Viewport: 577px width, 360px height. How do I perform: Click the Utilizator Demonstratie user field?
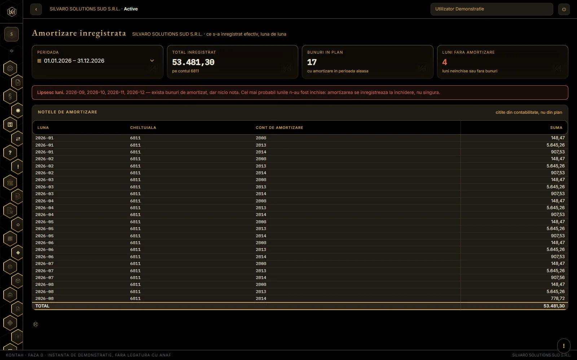(x=492, y=9)
